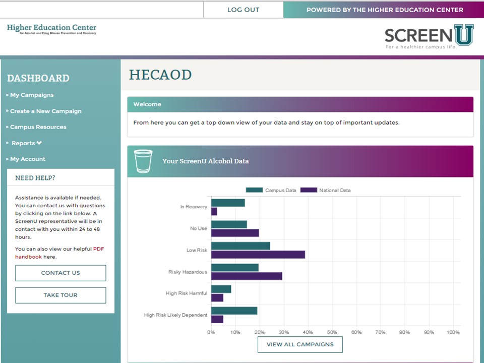Open My Campaigns in the dashboard

31,95
